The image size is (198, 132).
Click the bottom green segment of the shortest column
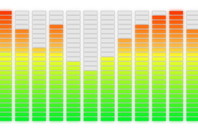[x=90, y=119]
